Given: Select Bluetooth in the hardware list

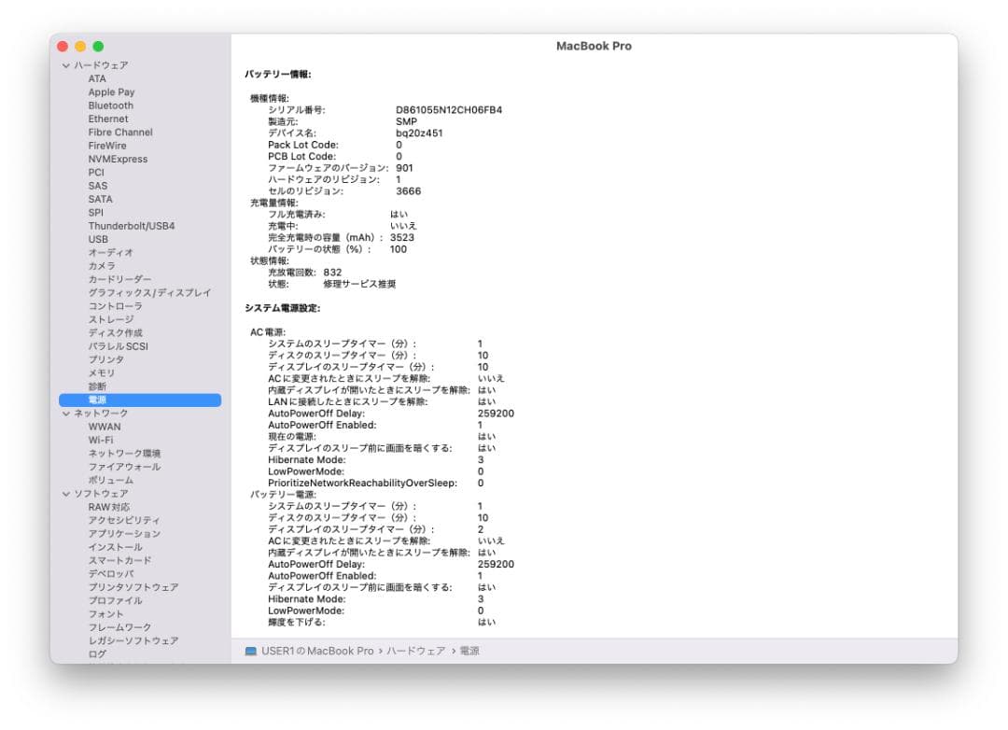Looking at the screenshot, I should (110, 105).
